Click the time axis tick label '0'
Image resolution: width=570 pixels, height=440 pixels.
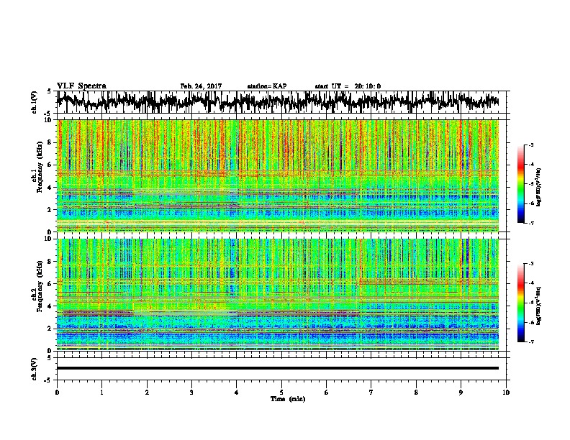click(x=57, y=393)
